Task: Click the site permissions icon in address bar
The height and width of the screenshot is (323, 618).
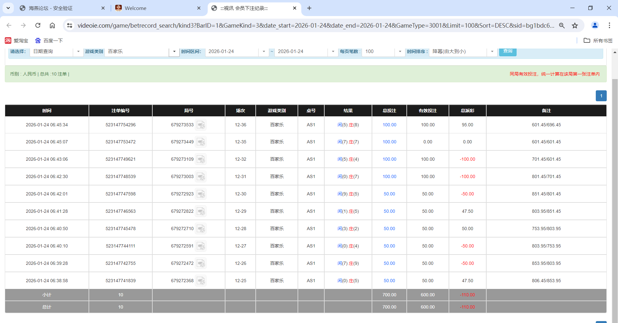Action: pos(70,25)
